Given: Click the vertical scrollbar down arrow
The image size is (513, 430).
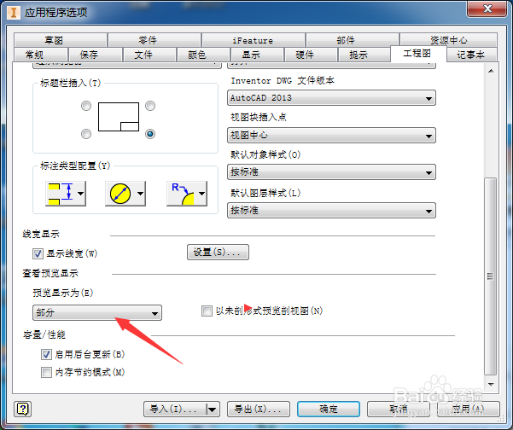Looking at the screenshot, I should (491, 384).
